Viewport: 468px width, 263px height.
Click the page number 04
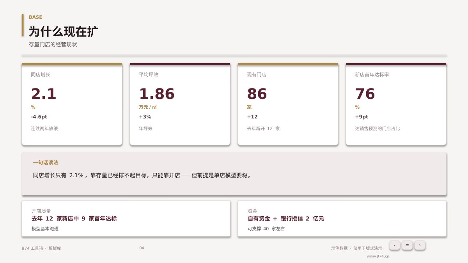coord(142,248)
